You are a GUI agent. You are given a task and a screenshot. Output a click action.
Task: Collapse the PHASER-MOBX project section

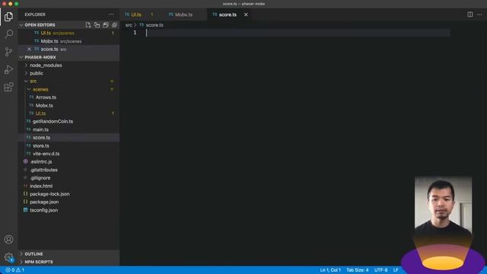tap(68, 57)
